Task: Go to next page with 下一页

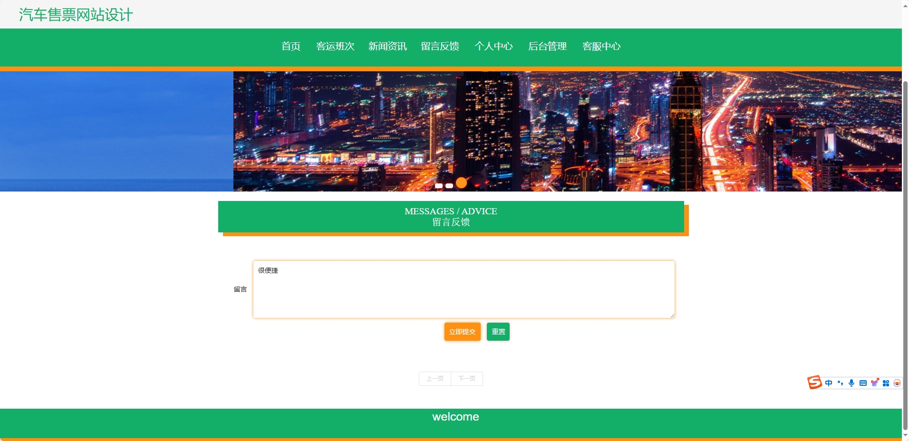Action: [466, 379]
